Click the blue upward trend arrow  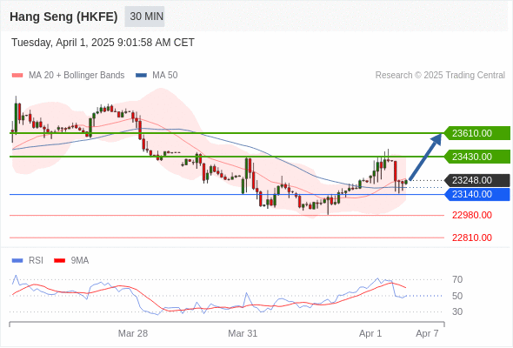click(x=425, y=157)
